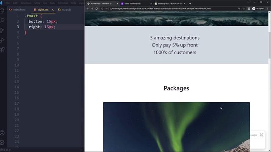Open the View menu in VS Code
271x152 pixels.
(37, 3)
